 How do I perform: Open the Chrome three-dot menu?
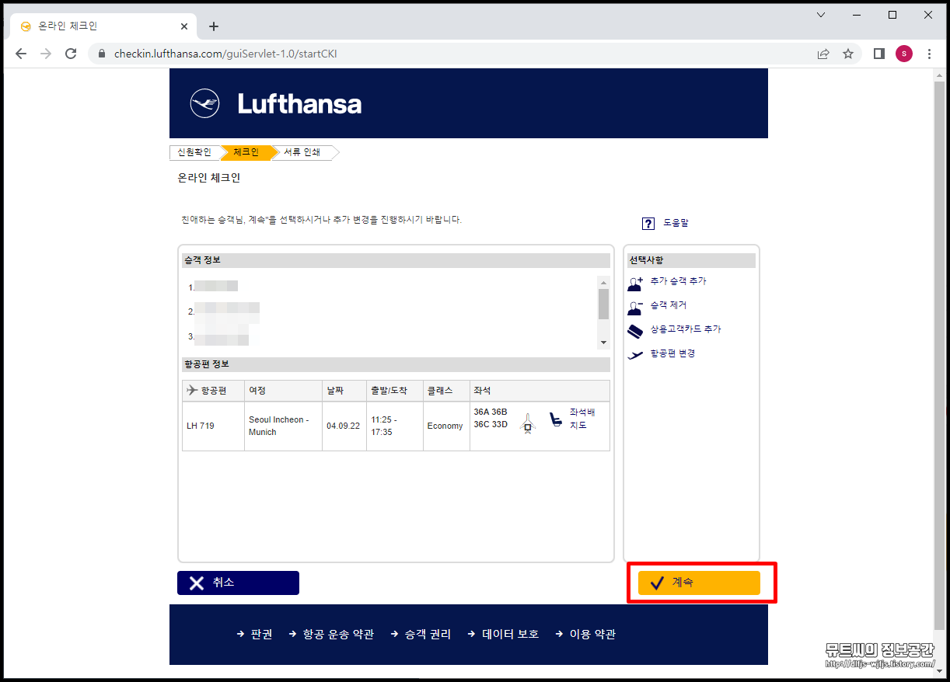tap(930, 54)
